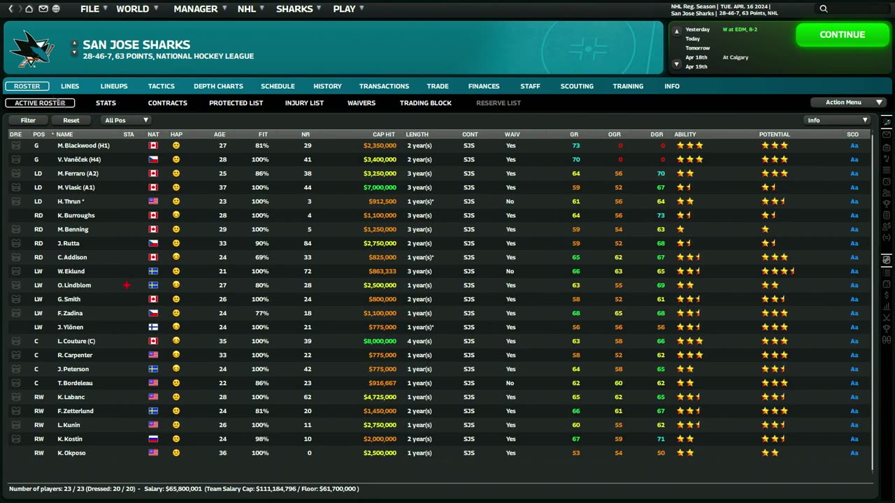Screen dimensions: 895x503
Task: Select the INJURY LIST sub-tab
Action: pyautogui.click(x=304, y=103)
